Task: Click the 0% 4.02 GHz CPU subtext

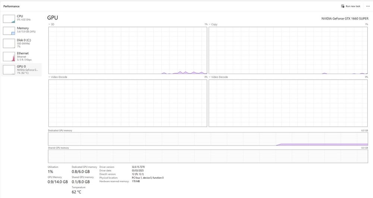Action: coord(24,19)
